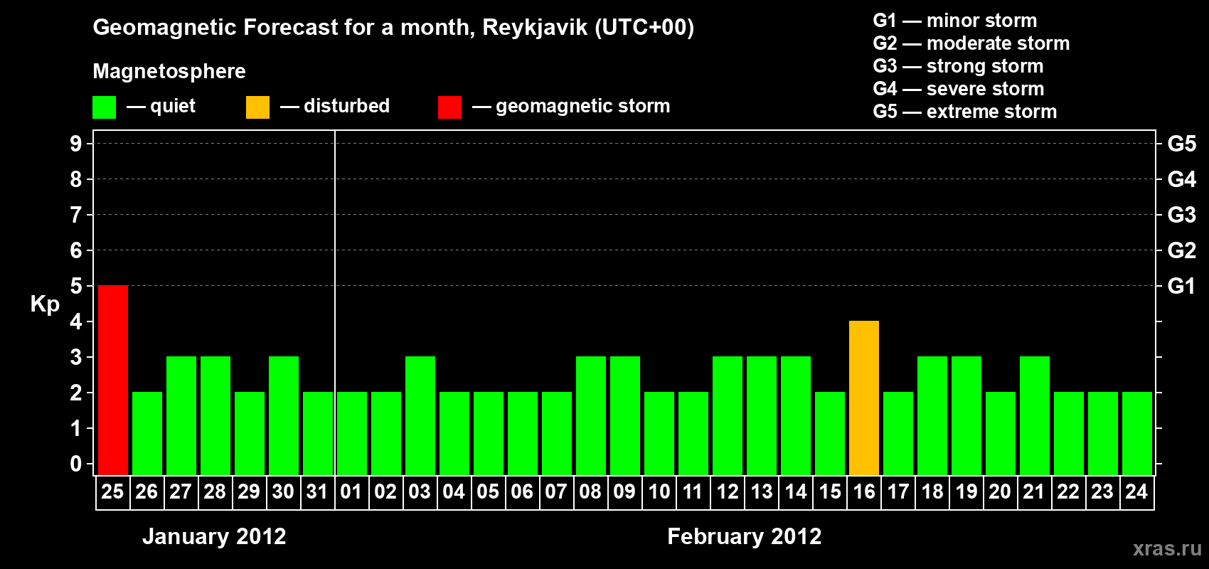The width and height of the screenshot is (1209, 569).
Task: Click the red geomagnetic storm legend swatch
Action: click(449, 107)
